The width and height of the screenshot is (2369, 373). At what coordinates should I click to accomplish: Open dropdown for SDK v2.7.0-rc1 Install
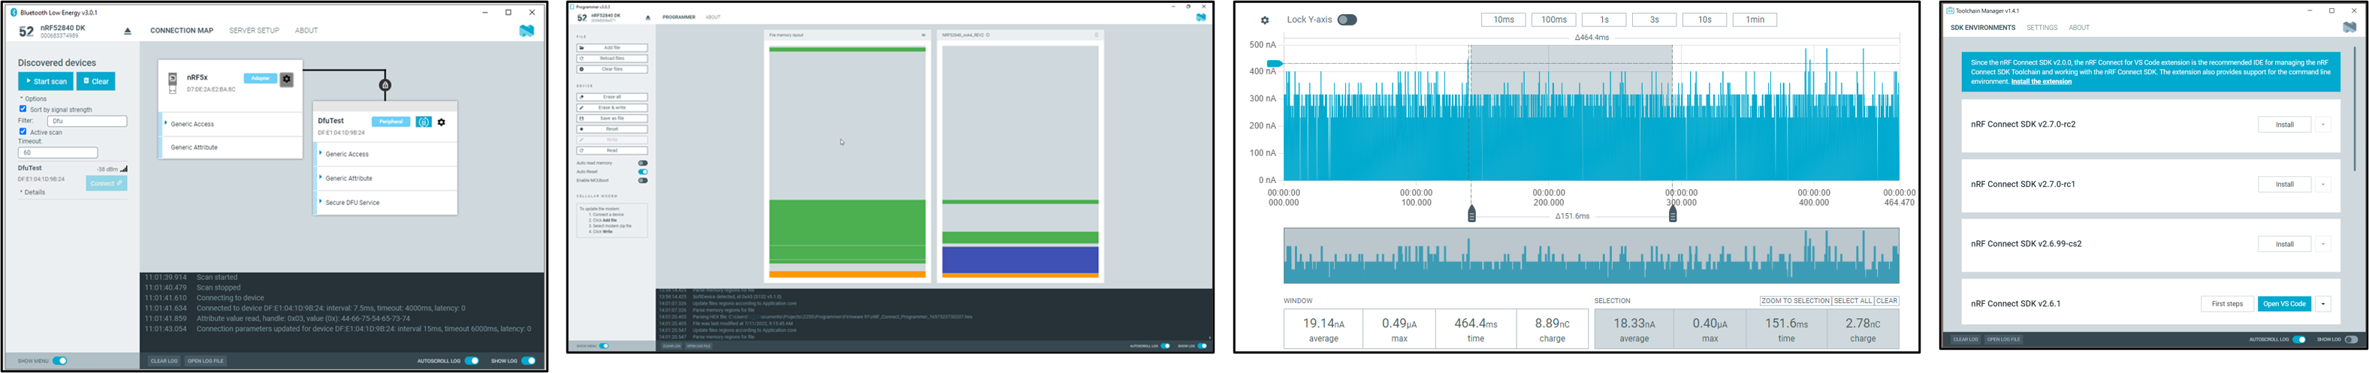pos(2323,185)
